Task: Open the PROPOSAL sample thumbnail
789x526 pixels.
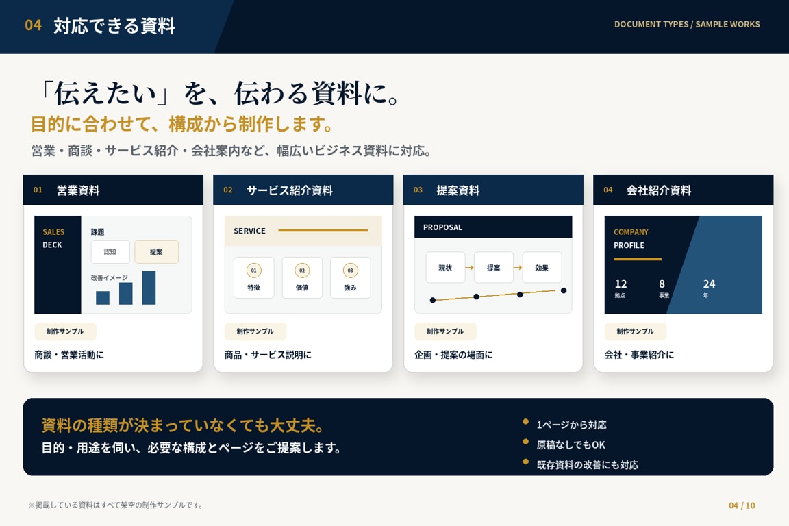Action: (x=493, y=265)
